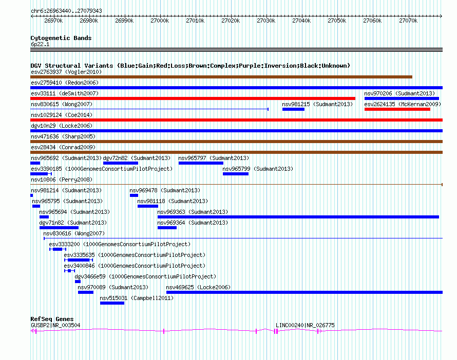Click the nsv981215 (Sudmant2013) blue bar

(293, 109)
